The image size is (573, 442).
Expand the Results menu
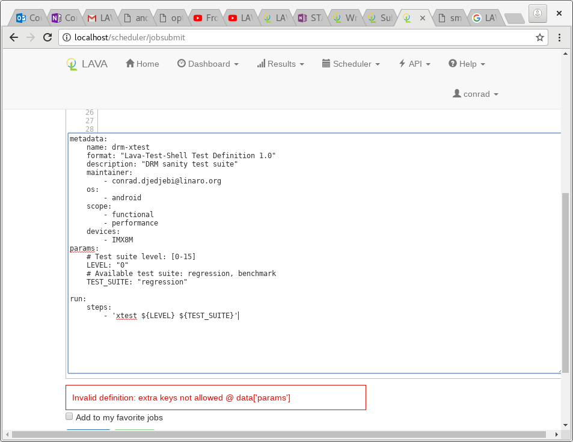(x=280, y=64)
